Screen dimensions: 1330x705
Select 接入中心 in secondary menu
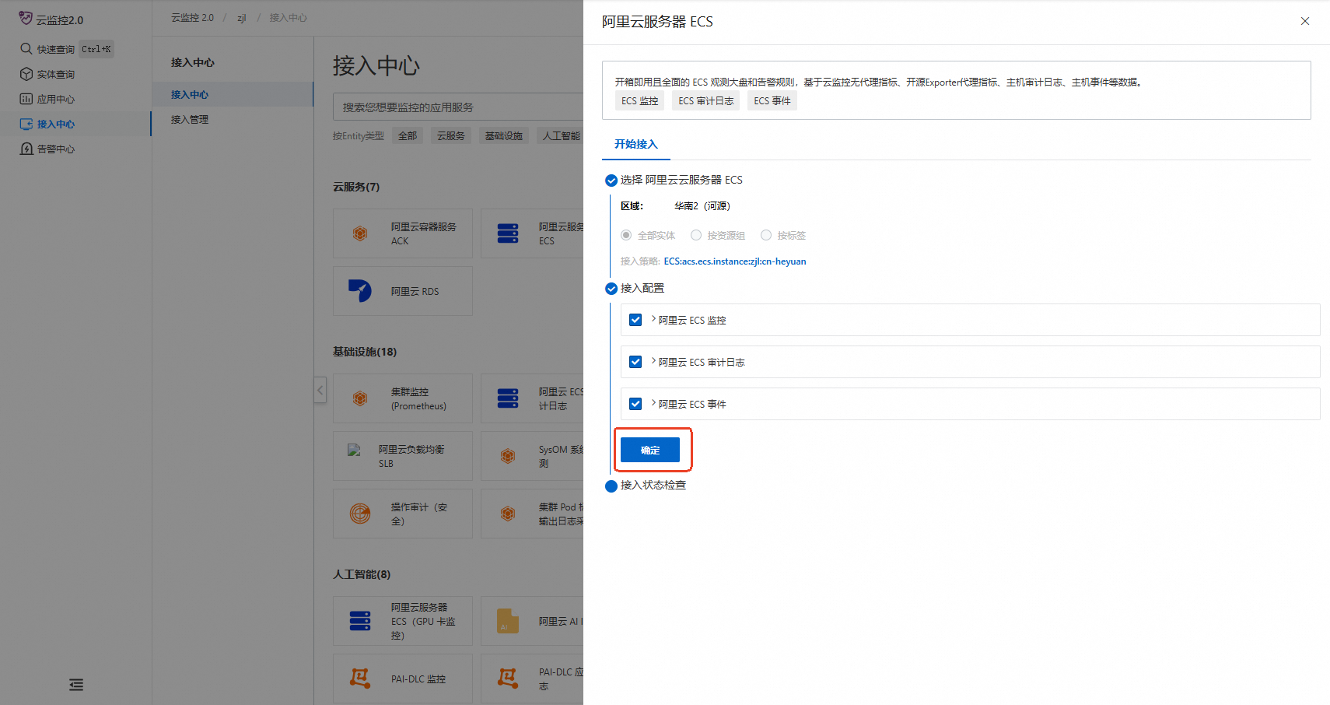[x=233, y=94]
